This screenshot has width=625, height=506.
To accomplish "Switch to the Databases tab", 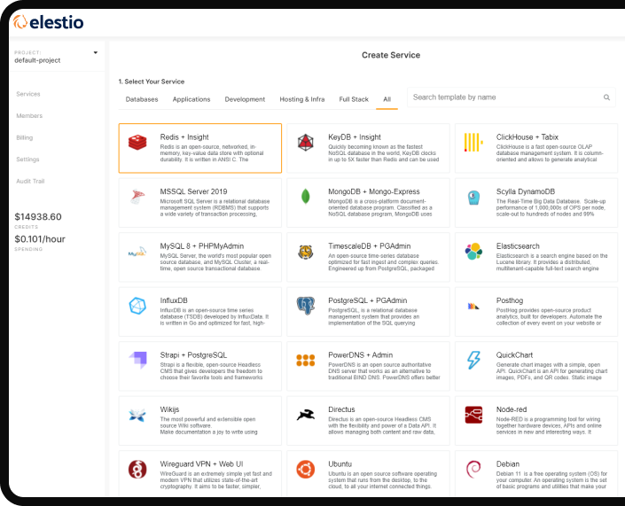I will click(x=142, y=99).
